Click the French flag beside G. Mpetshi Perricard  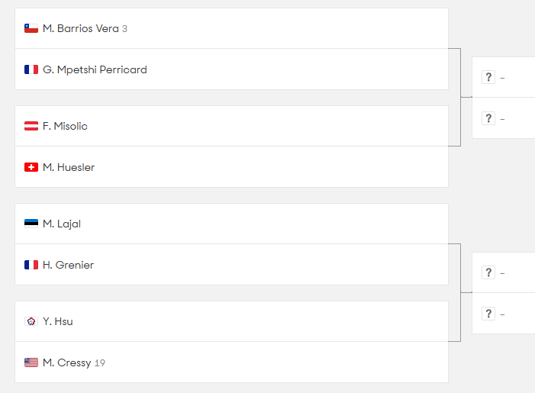[31, 69]
